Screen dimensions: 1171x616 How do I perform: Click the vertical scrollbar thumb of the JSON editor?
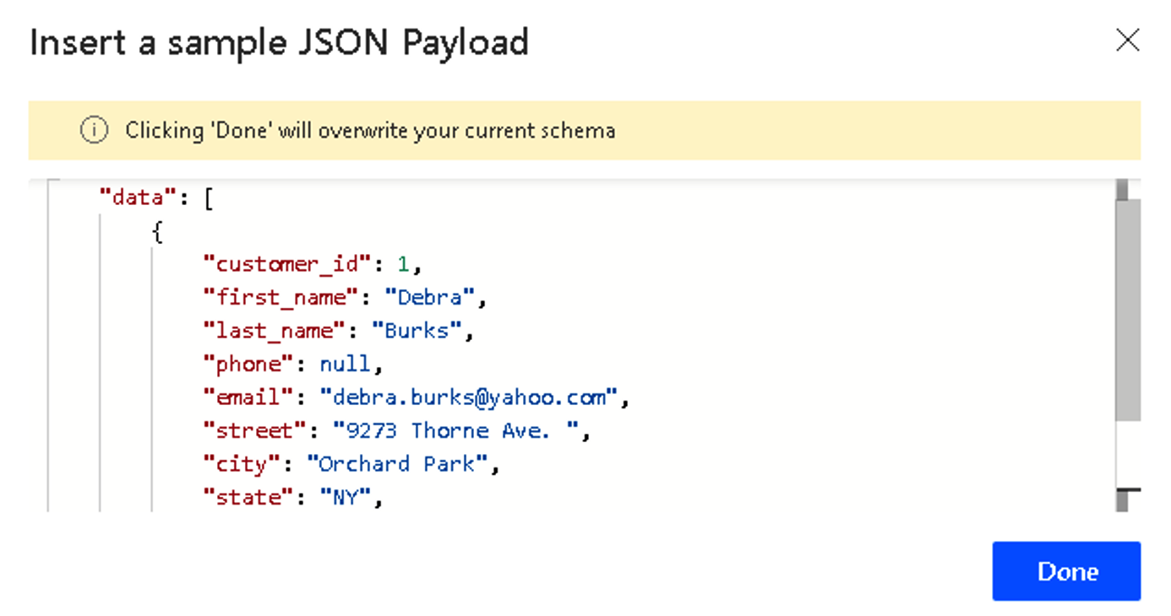click(1128, 310)
